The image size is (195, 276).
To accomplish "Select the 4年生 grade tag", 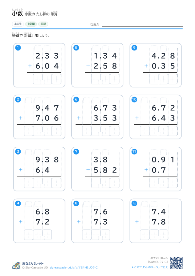I will coord(18,24).
